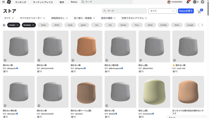Viewport: 209px width, 118px height.
Task: Expand the 販売の種類 dropdown
Action: tap(108, 18)
